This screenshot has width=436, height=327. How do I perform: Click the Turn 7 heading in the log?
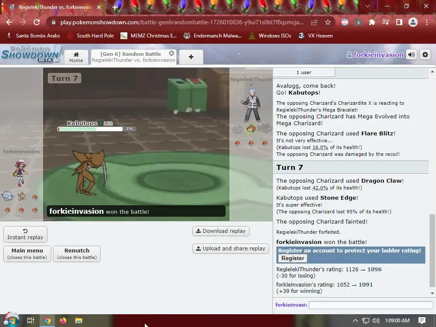click(x=290, y=167)
